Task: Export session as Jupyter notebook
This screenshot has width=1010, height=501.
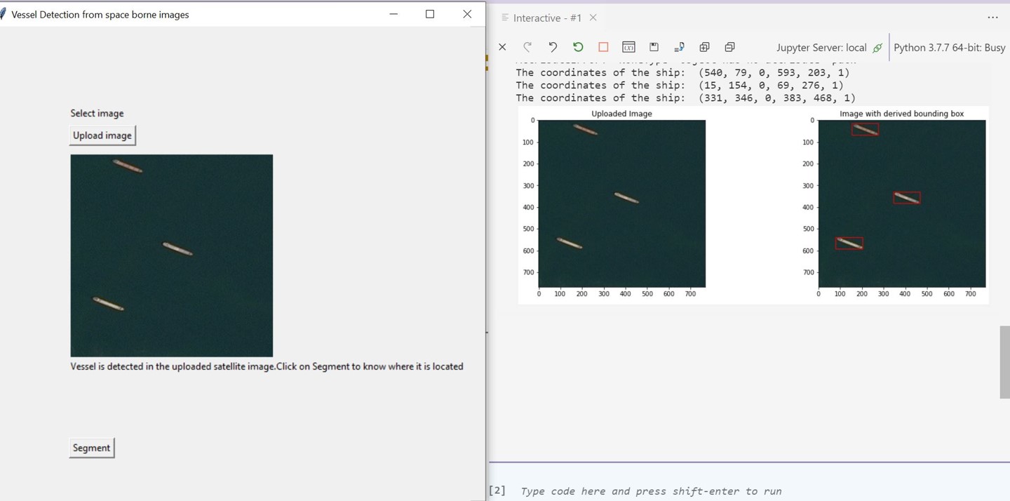Action: 679,47
